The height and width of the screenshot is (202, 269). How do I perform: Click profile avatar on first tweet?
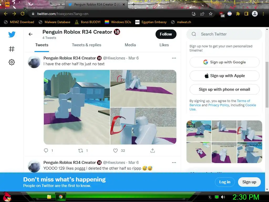coord(34,62)
